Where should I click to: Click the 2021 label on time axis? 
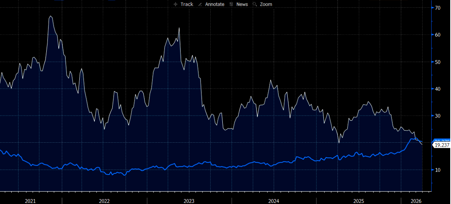(30, 201)
